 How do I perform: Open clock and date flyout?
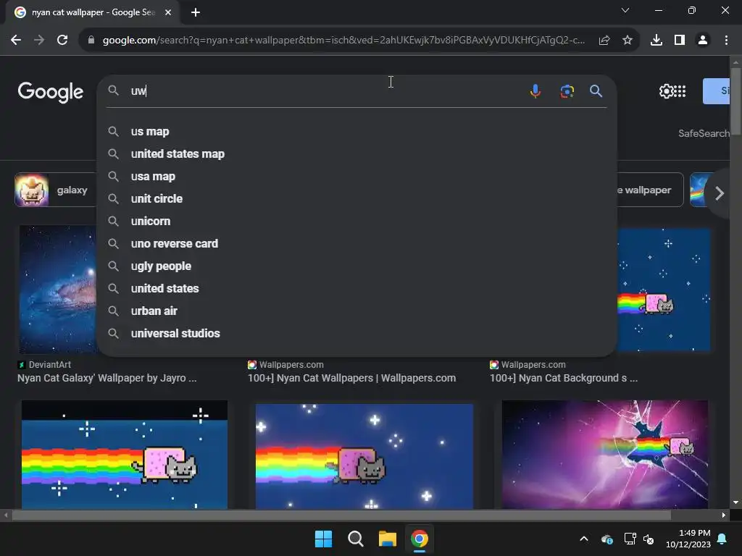[688, 539]
